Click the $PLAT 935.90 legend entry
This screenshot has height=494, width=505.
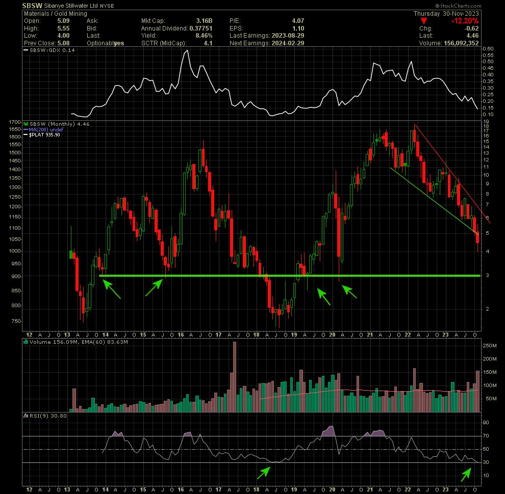click(x=44, y=135)
